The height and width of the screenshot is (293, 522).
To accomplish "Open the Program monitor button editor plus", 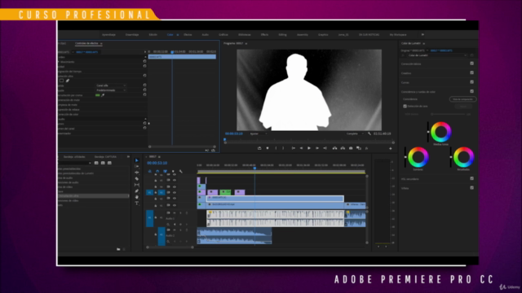I will 391,148.
